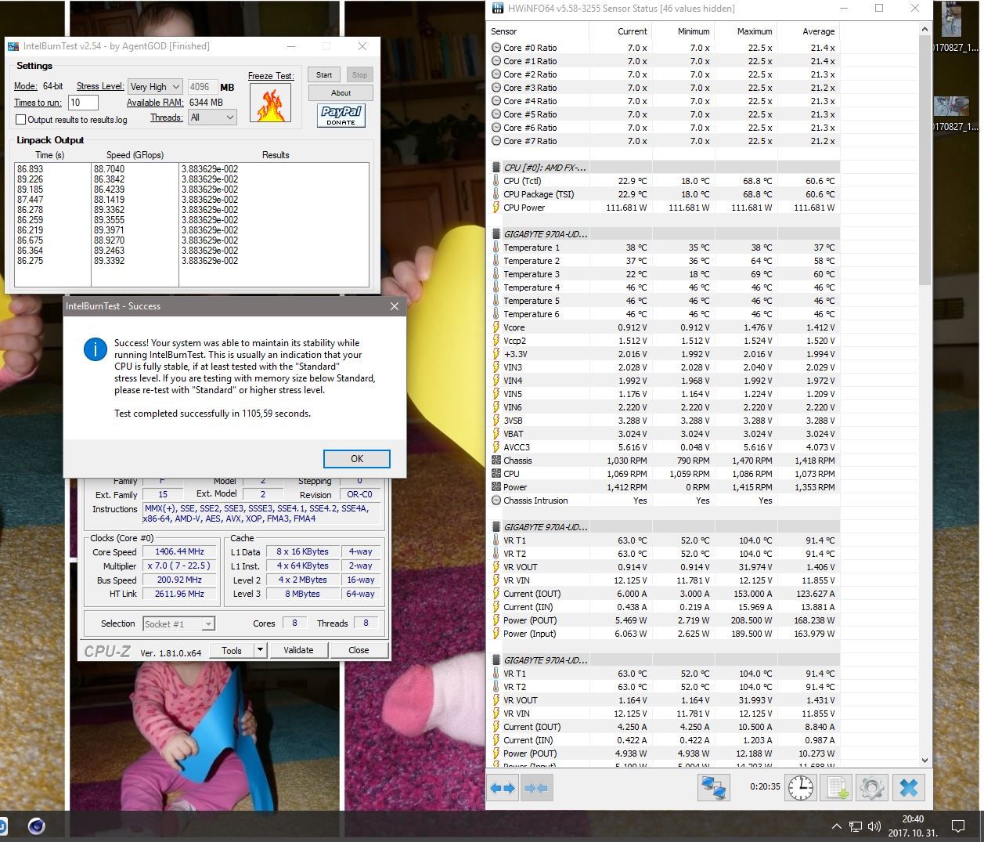Start logging with the sheet-plus icon in HWiNFO
Image resolution: width=984 pixels, height=842 pixels.
(x=836, y=788)
